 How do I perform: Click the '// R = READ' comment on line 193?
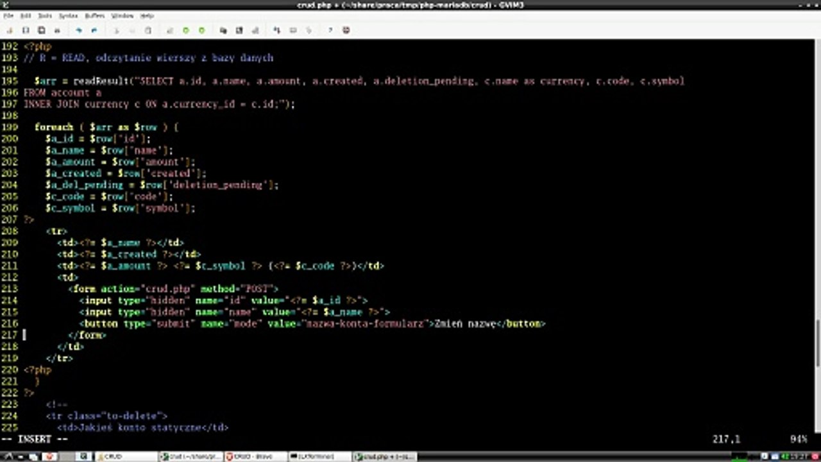pos(55,58)
